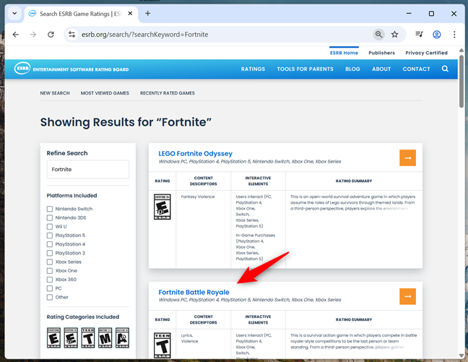468x362 pixels.
Task: Check the Wii U platform checkbox
Action: point(50,226)
